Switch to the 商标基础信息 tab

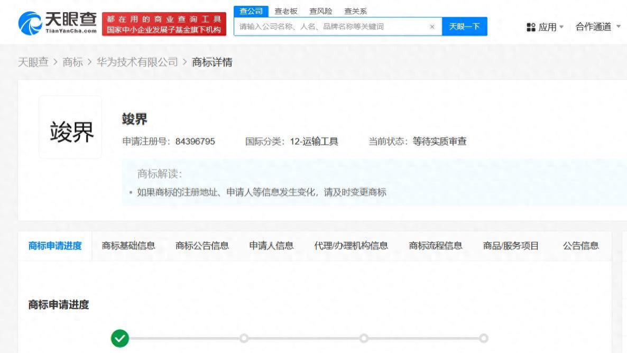click(x=128, y=246)
